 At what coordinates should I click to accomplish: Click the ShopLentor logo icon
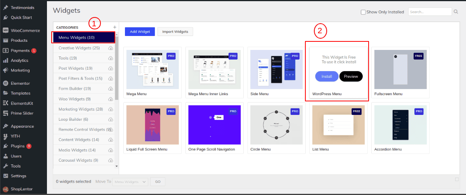tap(5, 189)
